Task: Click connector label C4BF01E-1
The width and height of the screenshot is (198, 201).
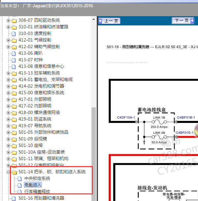Action: click(x=184, y=132)
